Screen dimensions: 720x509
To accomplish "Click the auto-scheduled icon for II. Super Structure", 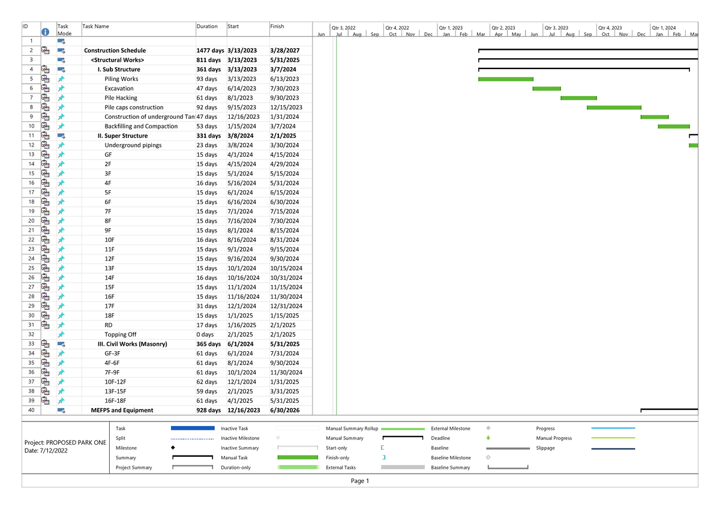I will click(x=61, y=136).
